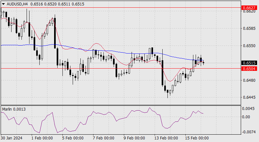Screen dimensions: 259x142
Task: Click the 0.00 oscillator scale value
Action: 246,117
